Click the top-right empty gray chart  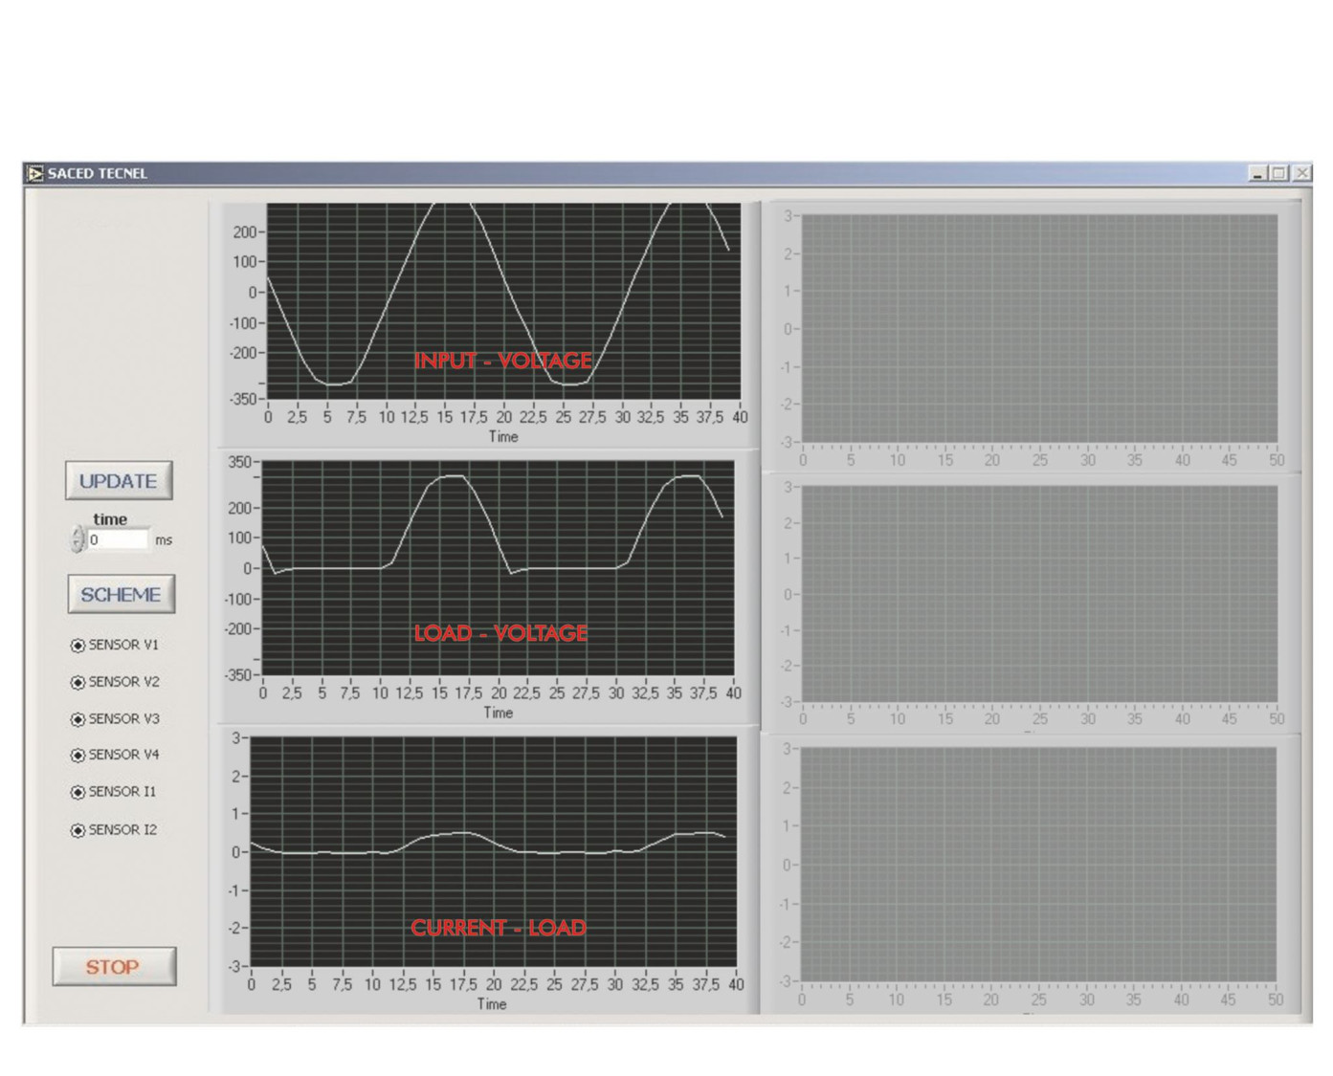coord(1039,328)
